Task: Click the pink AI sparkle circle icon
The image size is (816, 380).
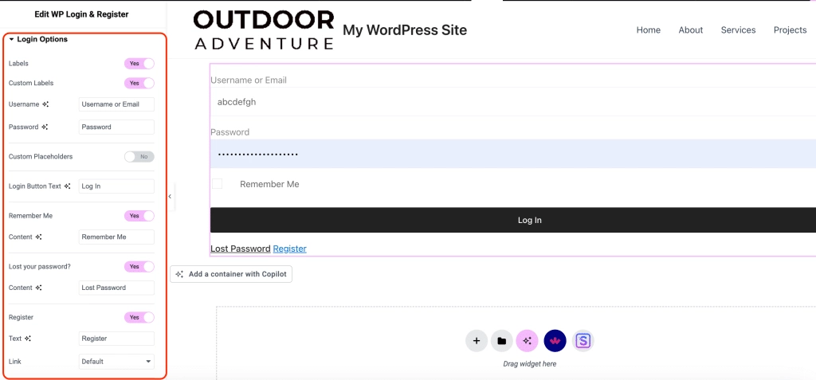Action: point(527,341)
